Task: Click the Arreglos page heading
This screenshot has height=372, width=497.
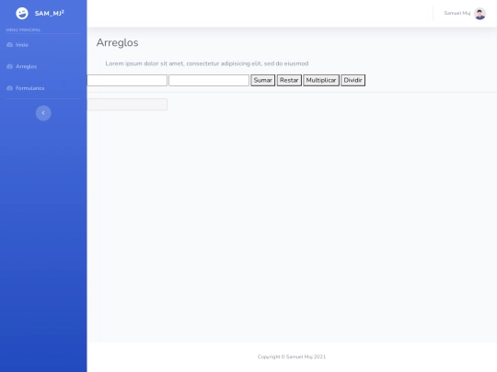Action: coord(117,42)
